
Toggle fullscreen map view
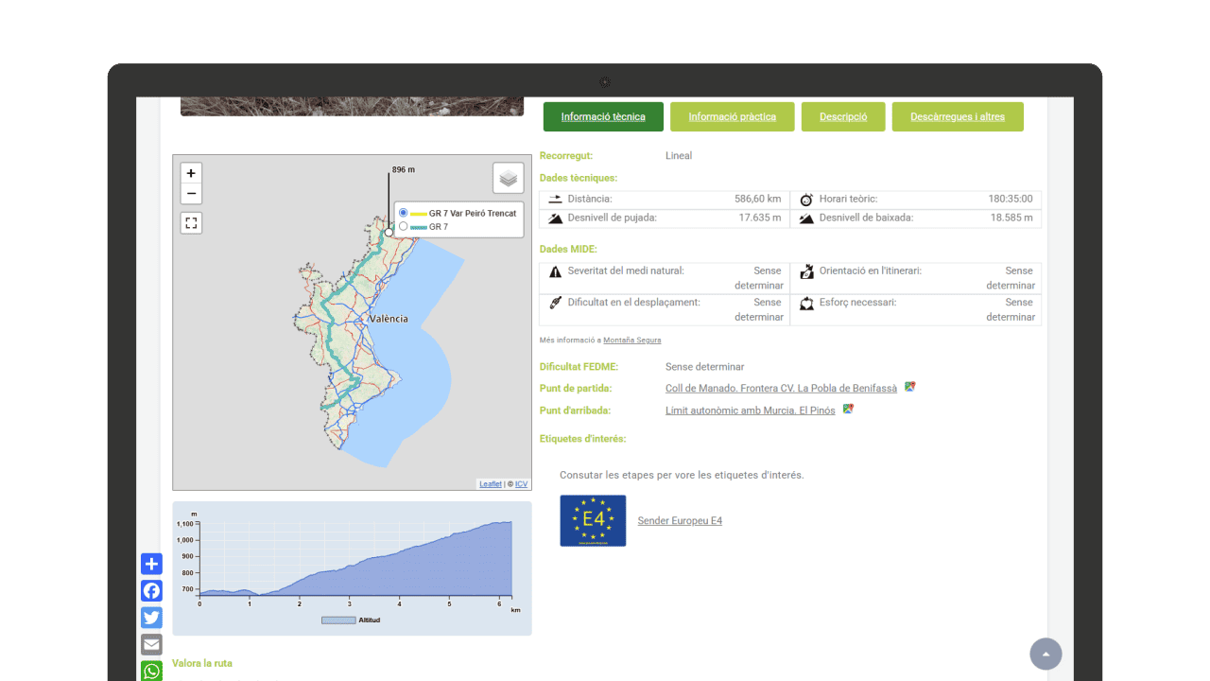tap(191, 223)
